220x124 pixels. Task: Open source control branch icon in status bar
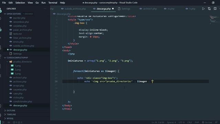click(3, 123)
